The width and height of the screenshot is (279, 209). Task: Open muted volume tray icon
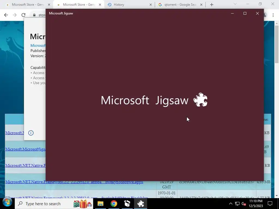244,204
